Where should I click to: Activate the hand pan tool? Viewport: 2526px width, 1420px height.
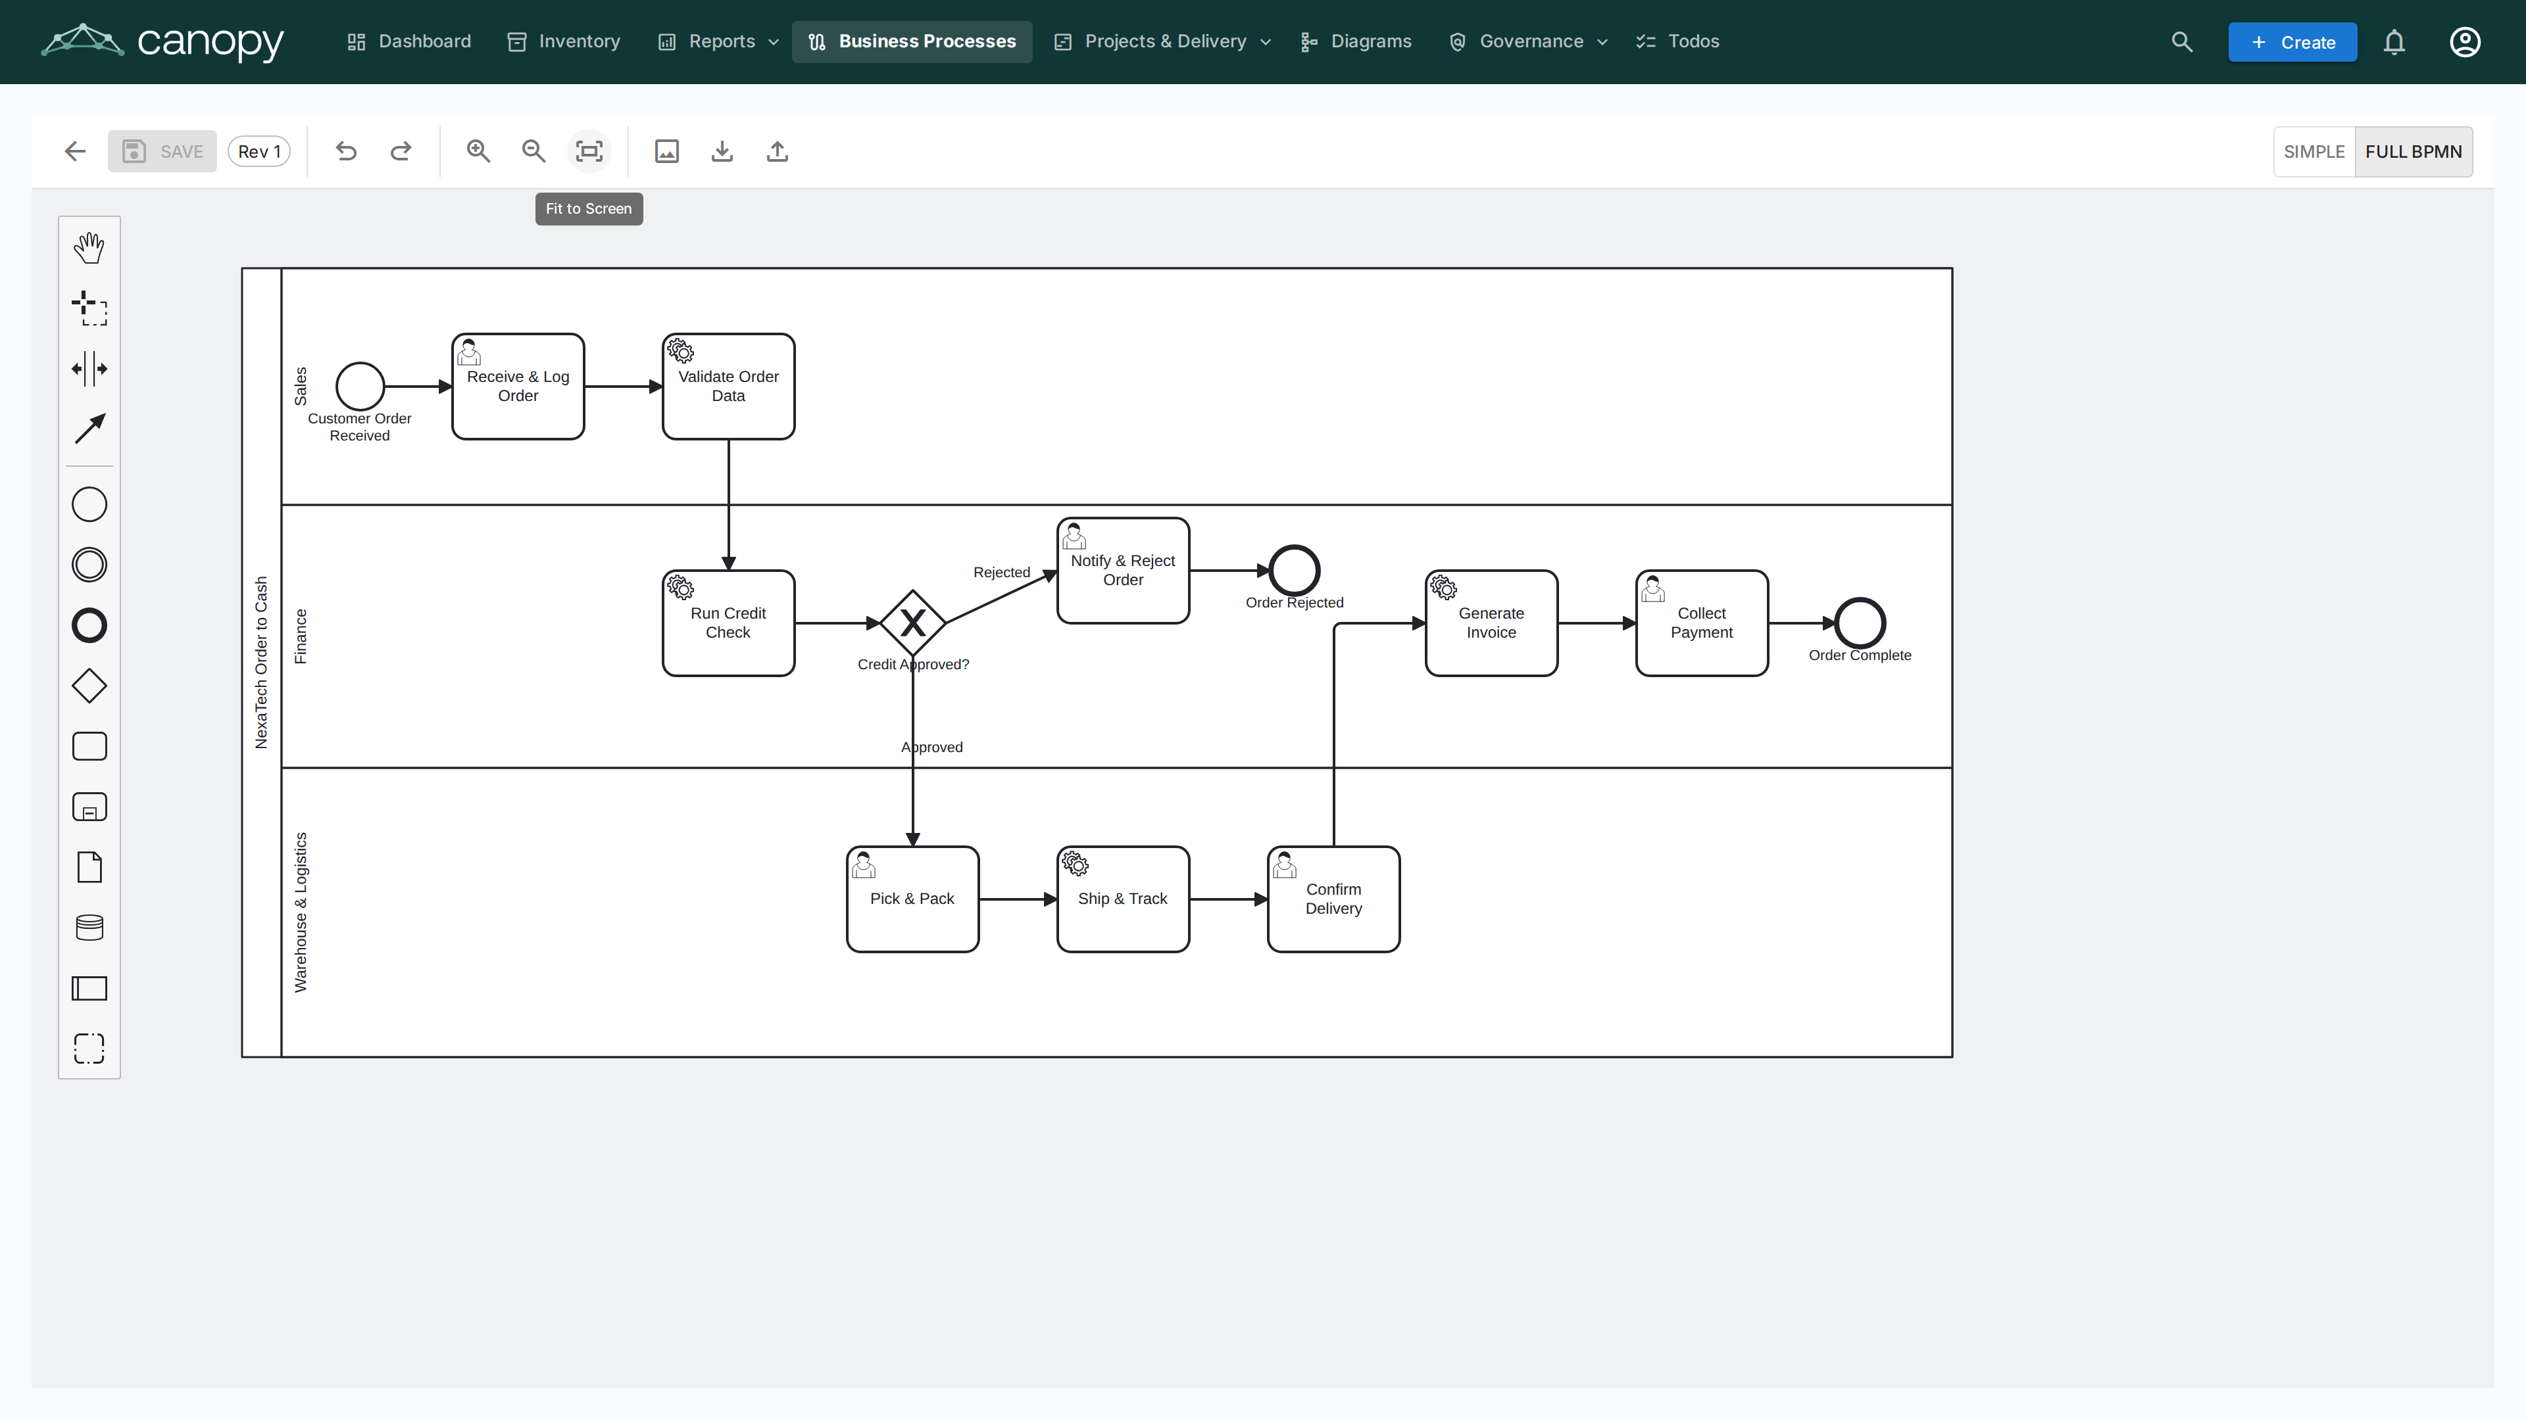pos(89,248)
